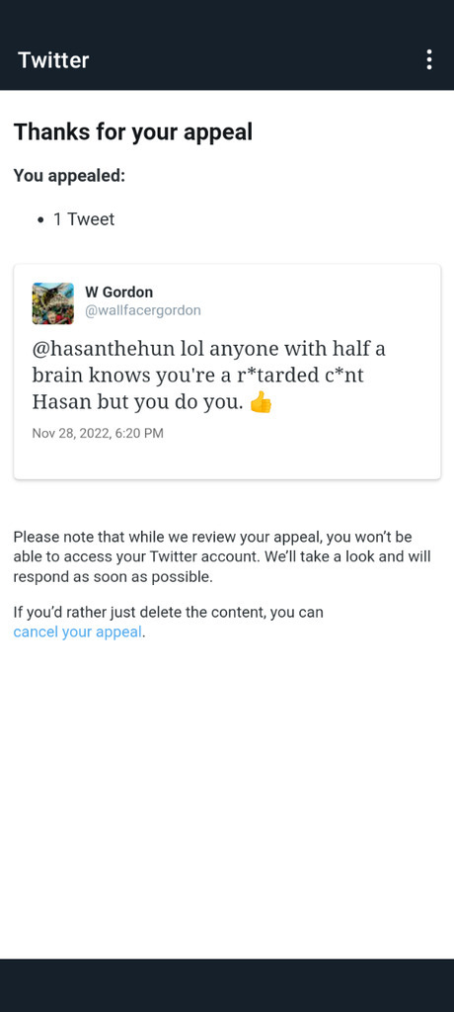Click the bullet dot before 1 Tweet
454x1012 pixels.
pos(40,220)
